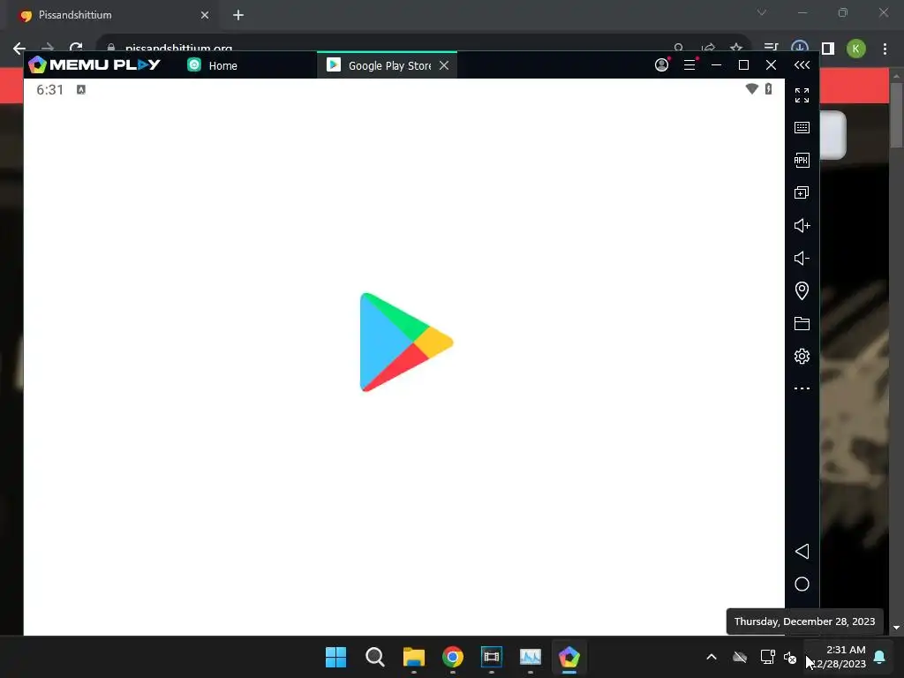The width and height of the screenshot is (904, 678).
Task: Increase volume with the speaker plus icon
Action: click(x=802, y=225)
